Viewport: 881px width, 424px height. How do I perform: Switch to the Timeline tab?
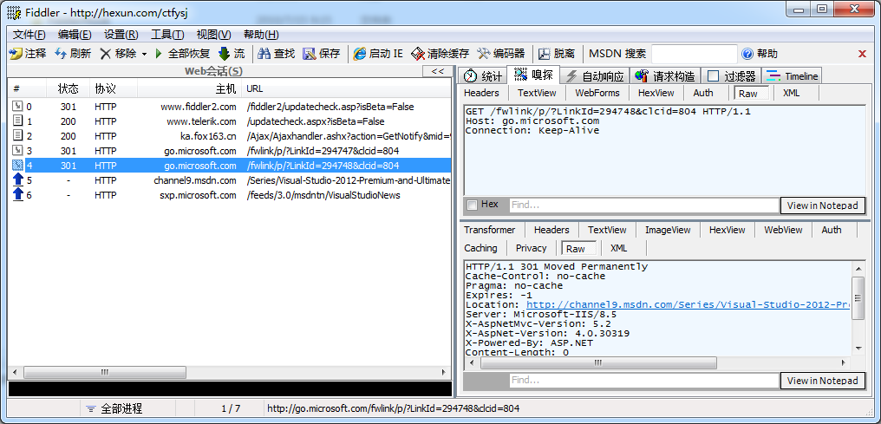793,75
